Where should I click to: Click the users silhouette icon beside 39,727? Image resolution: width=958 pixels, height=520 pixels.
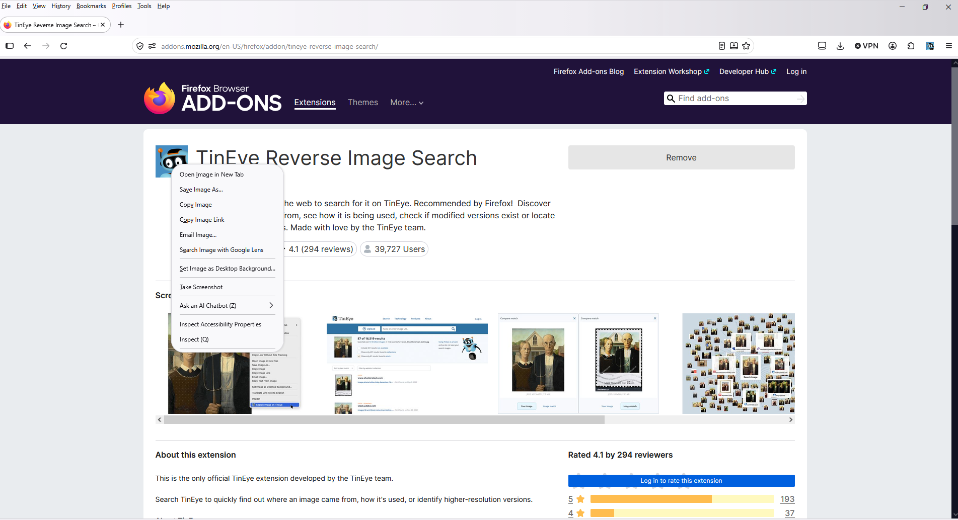pos(367,249)
